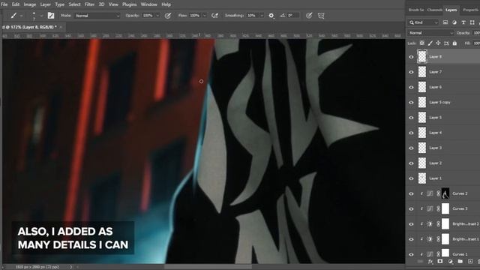Click brush angle value field
The height and width of the screenshot is (270, 480).
[x=293, y=16]
